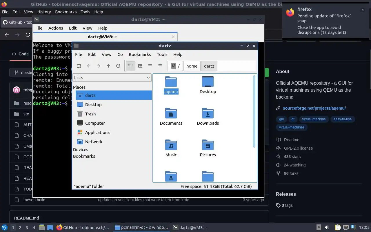Open terminal File menu
This screenshot has height=232, width=371.
[39, 28]
